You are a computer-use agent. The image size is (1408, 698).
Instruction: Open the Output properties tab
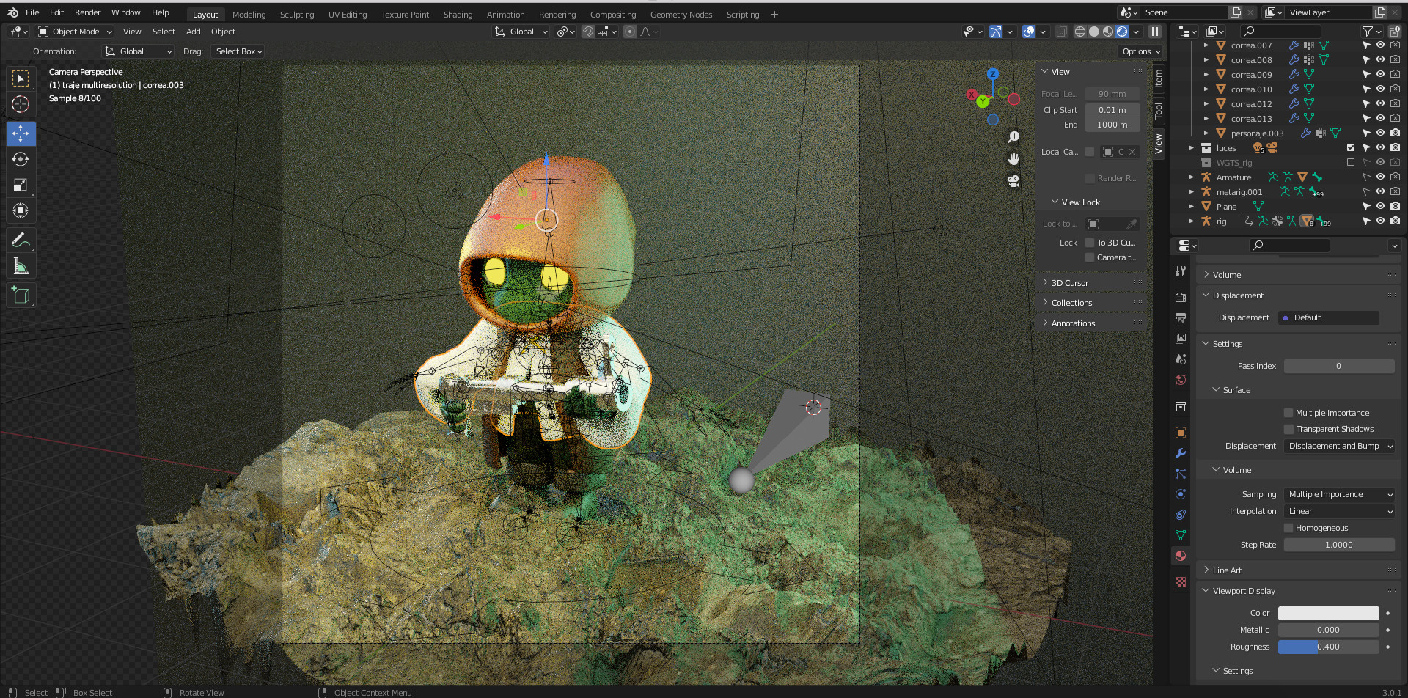(x=1181, y=318)
